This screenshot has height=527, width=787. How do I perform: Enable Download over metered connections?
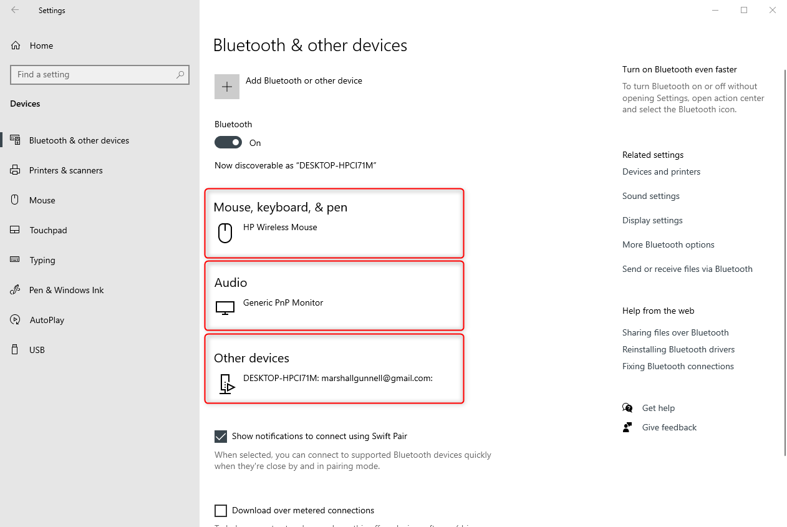(x=221, y=510)
